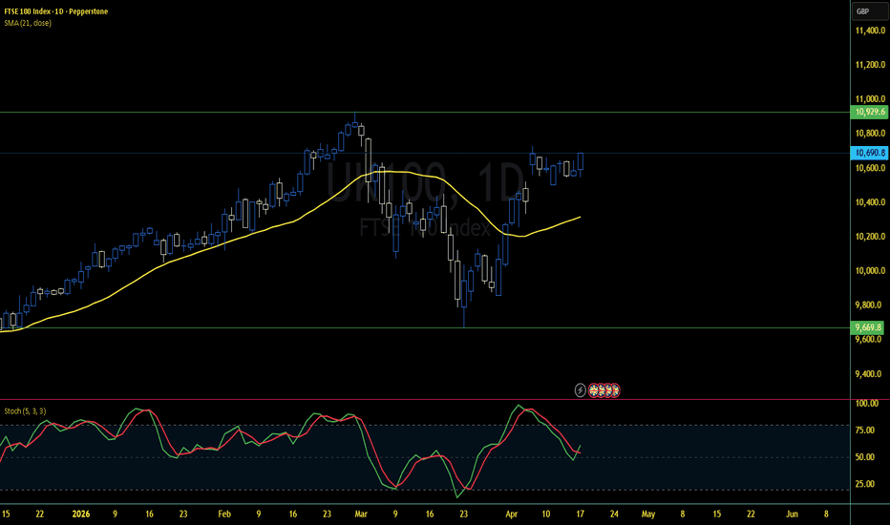Click the 2026 label on time axis

(80, 514)
